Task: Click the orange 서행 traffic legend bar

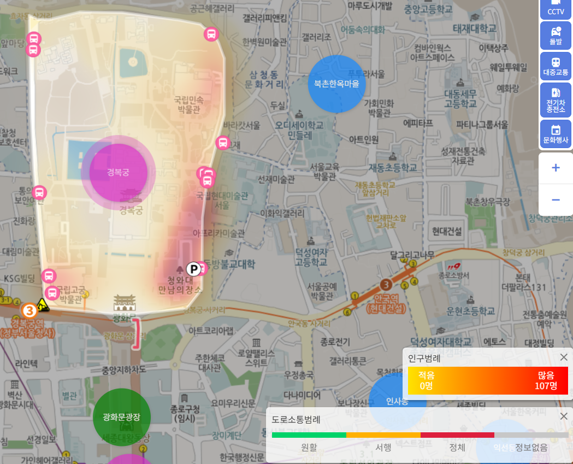Action: [x=383, y=435]
